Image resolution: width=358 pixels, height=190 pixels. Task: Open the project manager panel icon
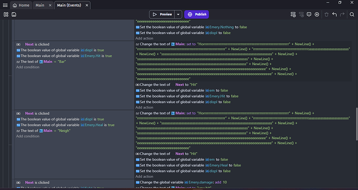[x=6, y=14]
